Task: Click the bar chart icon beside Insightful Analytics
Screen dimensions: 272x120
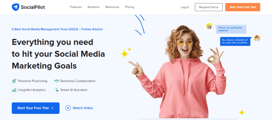Action: [14, 90]
